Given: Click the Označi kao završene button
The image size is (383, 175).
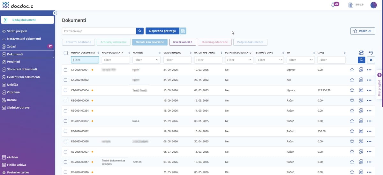Looking at the screenshot, I should pos(150,42).
